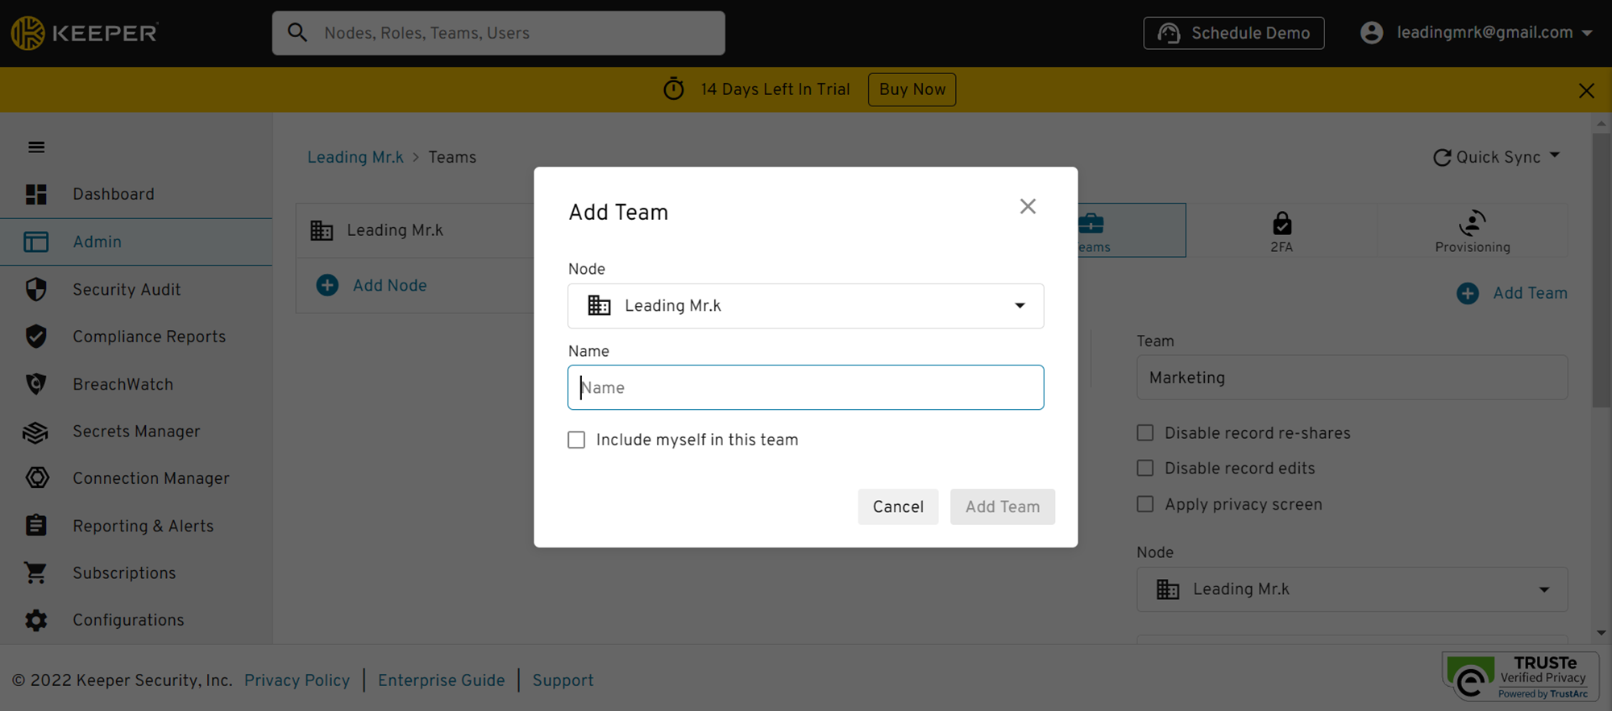Tick the Apply privacy screen checkbox
Viewport: 1612px width, 711px height.
tap(1145, 504)
